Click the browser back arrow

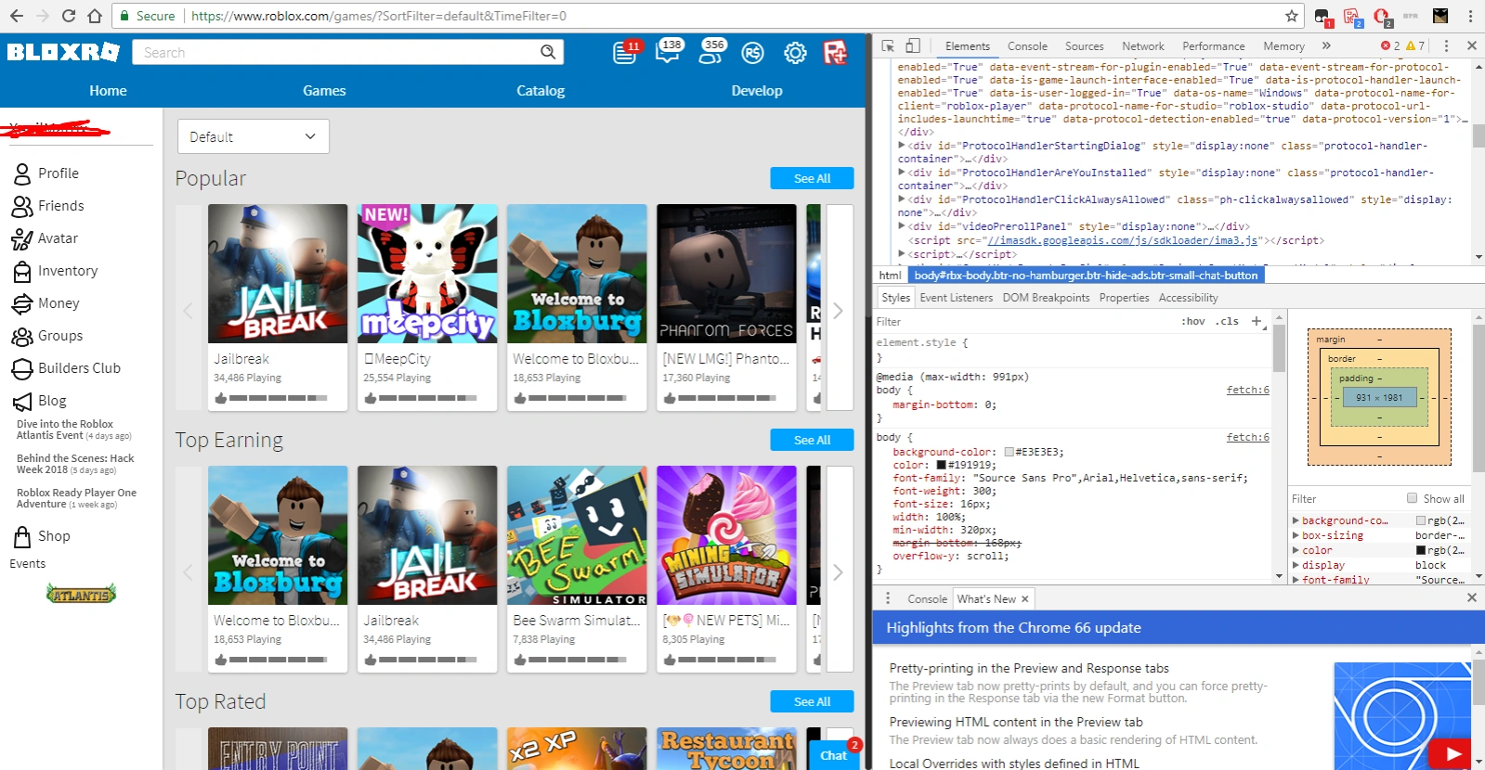point(17,16)
